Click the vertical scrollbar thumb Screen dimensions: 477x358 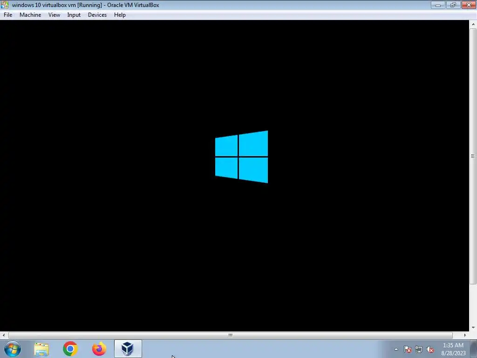(x=473, y=156)
